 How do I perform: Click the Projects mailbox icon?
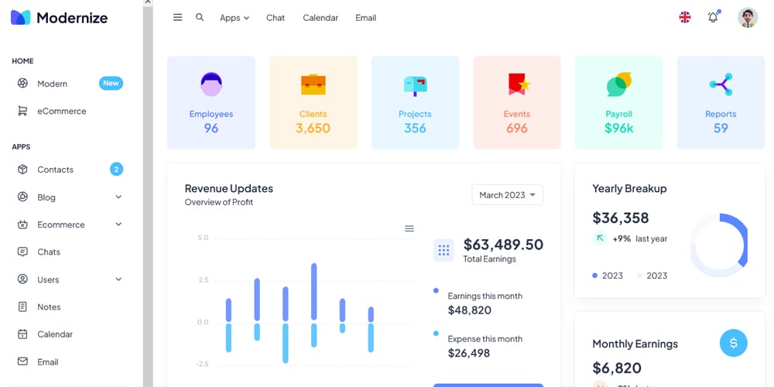click(x=415, y=85)
